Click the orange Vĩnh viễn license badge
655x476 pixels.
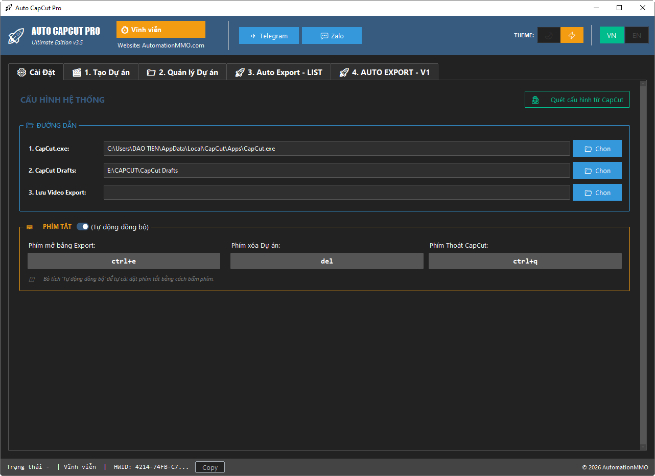161,30
